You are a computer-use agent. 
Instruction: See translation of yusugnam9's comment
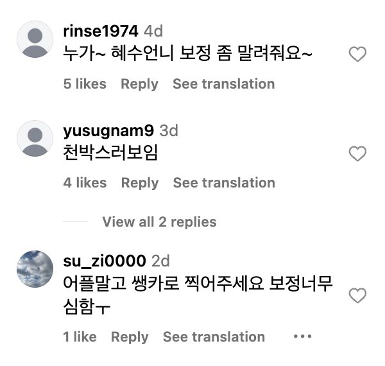(223, 183)
